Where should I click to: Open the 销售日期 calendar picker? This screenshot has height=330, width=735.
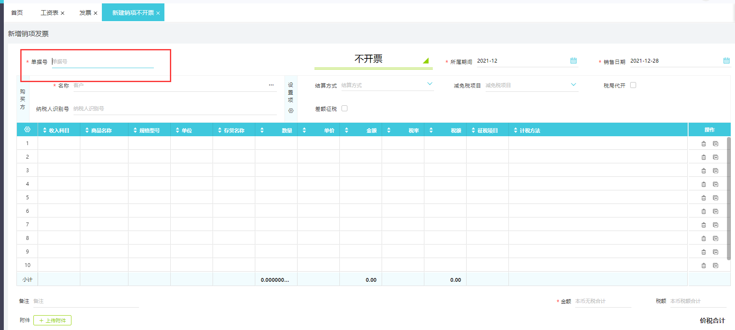(x=726, y=61)
